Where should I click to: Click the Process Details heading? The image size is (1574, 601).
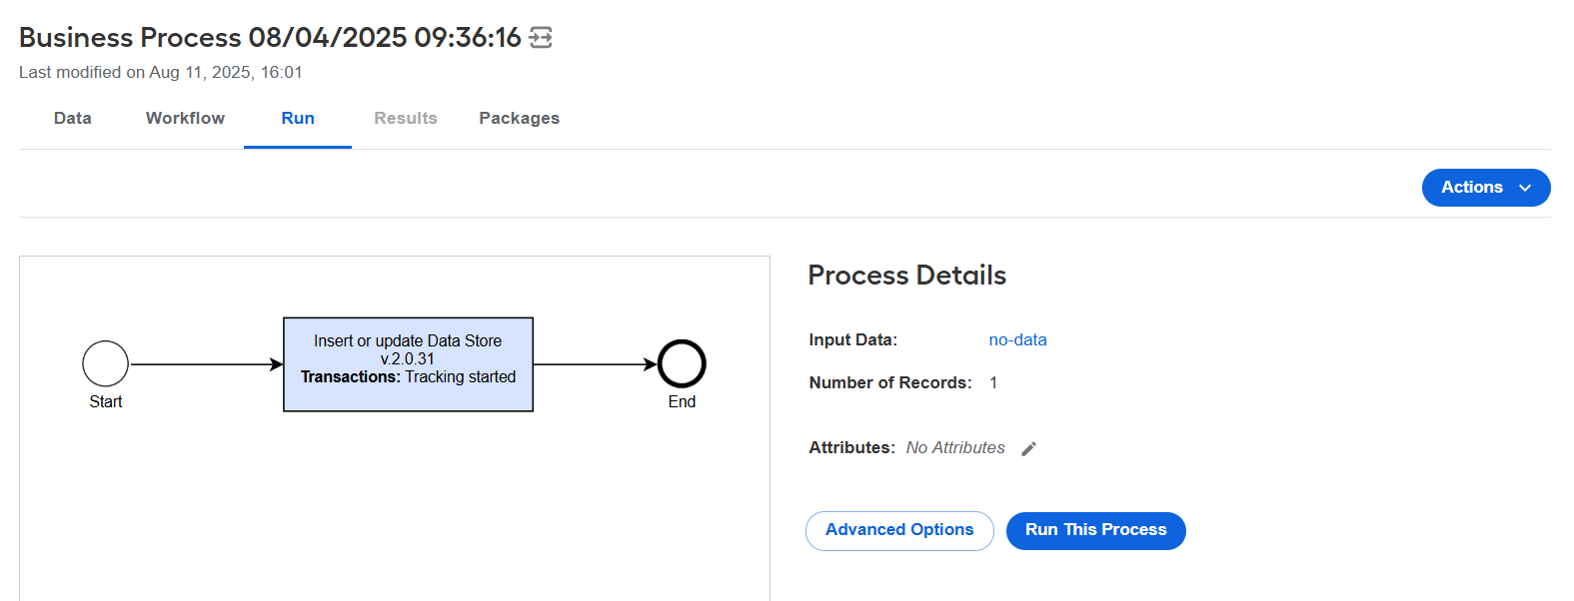[x=906, y=275]
